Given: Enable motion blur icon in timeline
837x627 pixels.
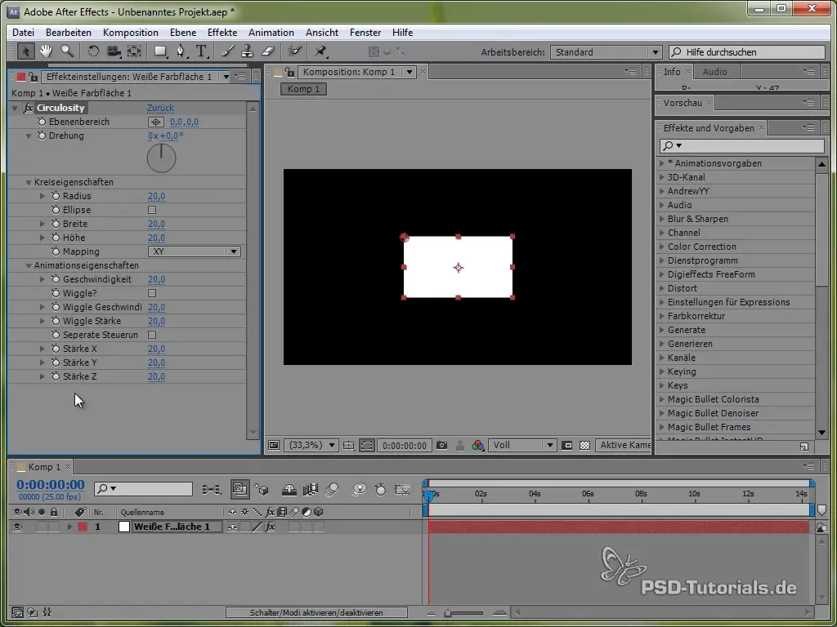Looking at the screenshot, I should pos(332,489).
